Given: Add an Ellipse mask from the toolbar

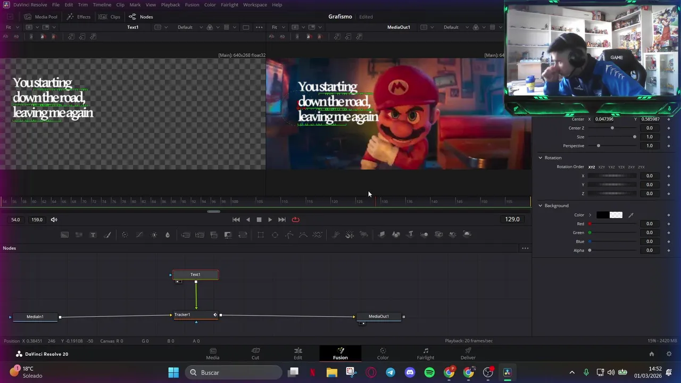Looking at the screenshot, I should pos(275,235).
